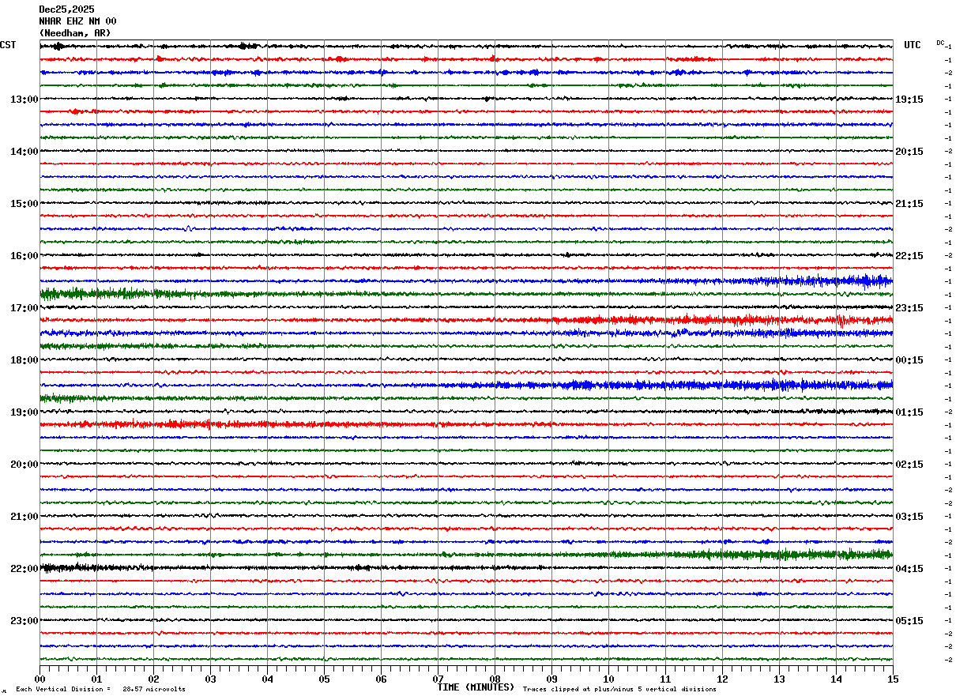Image resolution: width=956 pixels, height=700 pixels.
Task: Select the 13:00 CST time label
Action: coord(24,100)
